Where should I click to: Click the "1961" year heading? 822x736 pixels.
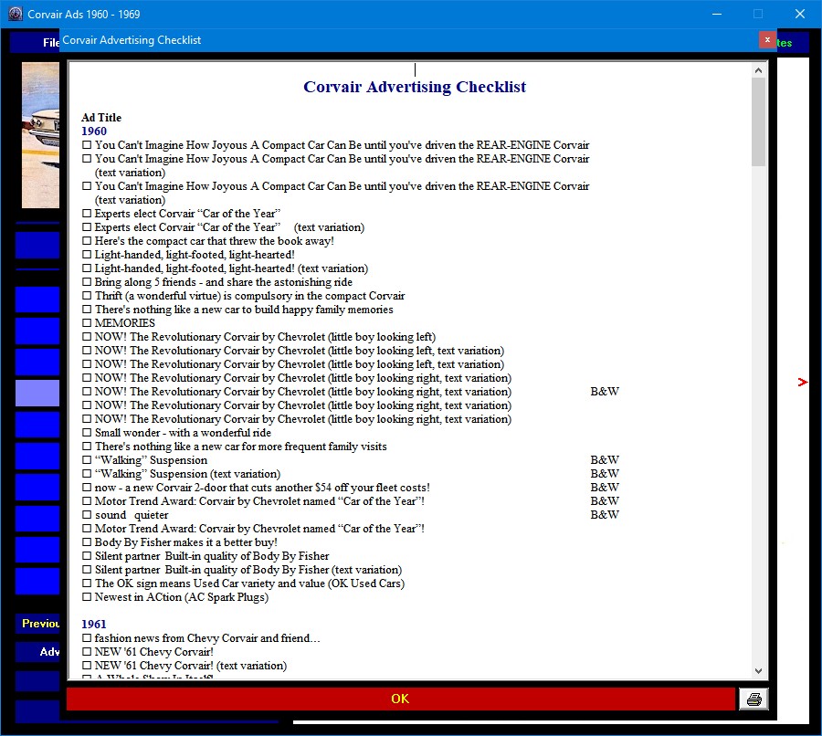[x=94, y=624]
